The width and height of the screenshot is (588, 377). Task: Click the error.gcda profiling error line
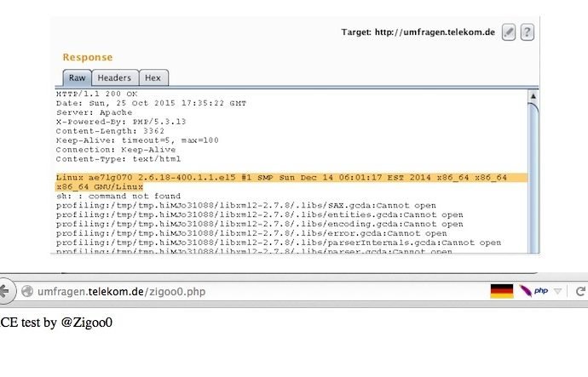click(x=251, y=233)
